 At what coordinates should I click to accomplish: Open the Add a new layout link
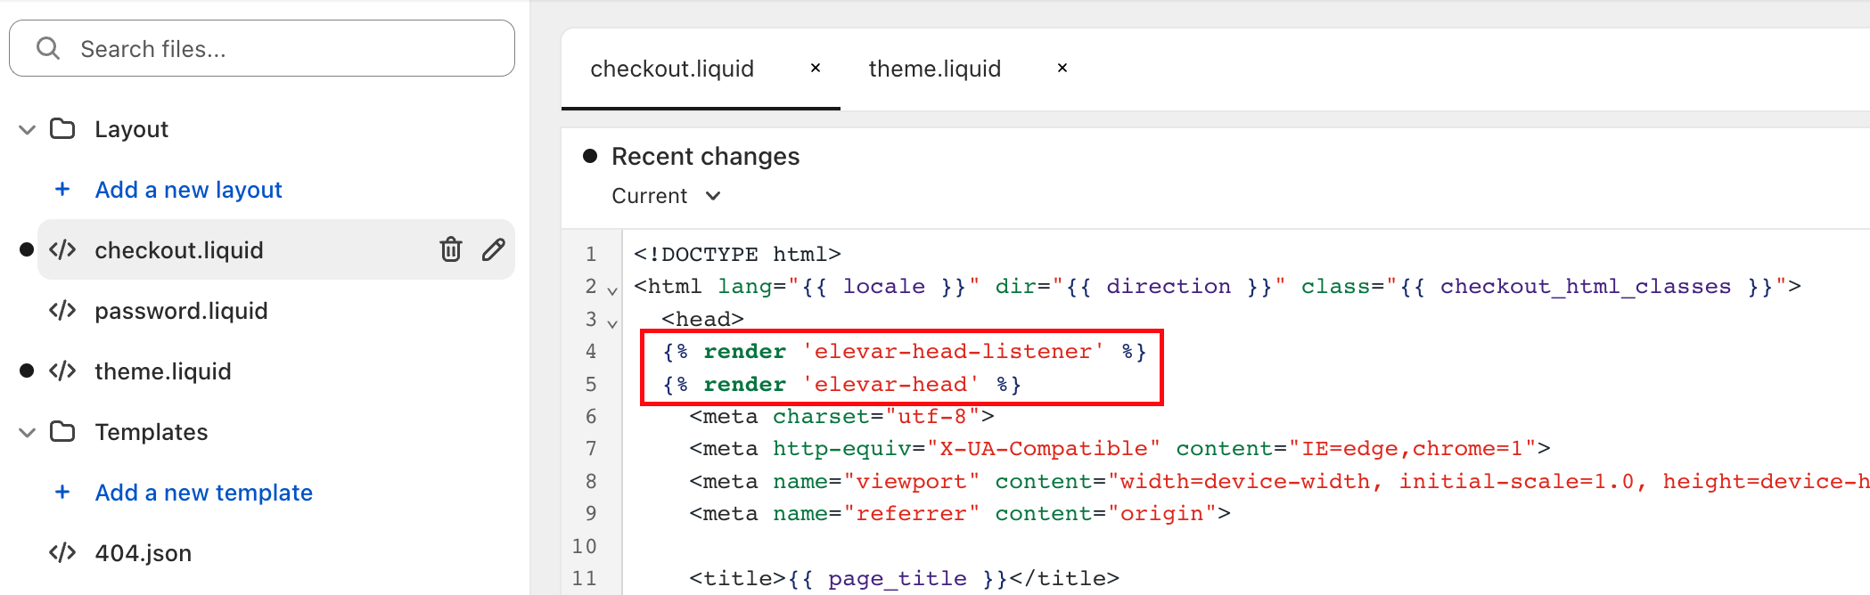pos(188,190)
